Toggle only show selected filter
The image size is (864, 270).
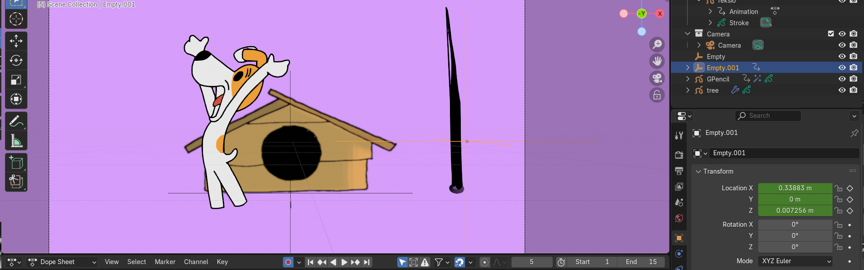(x=402, y=262)
